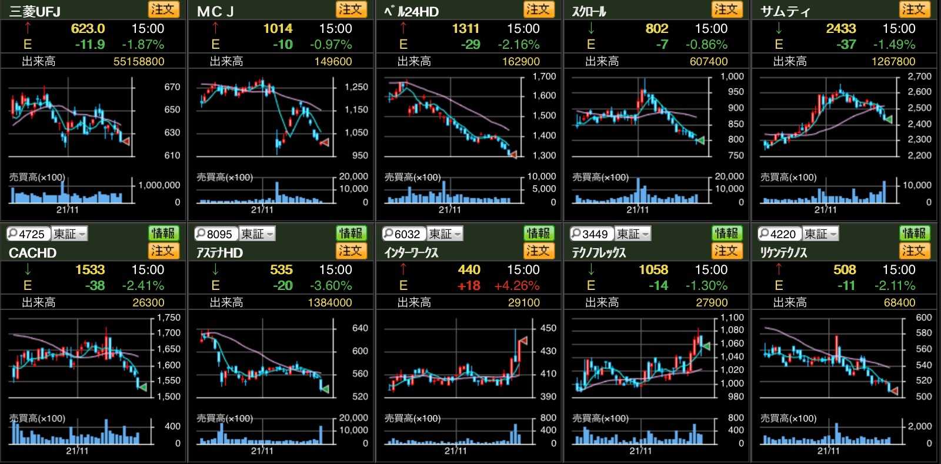Click the search magnifier beside 4725

click(13, 233)
